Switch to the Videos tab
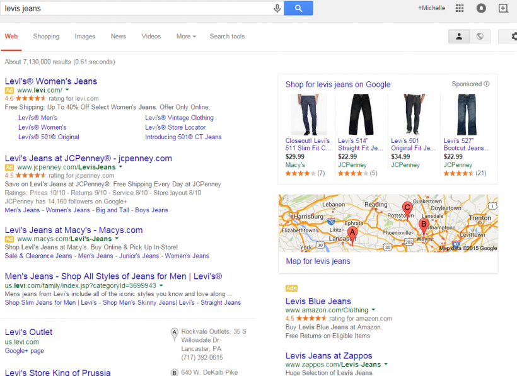Image resolution: width=517 pixels, height=376 pixels. coord(151,37)
